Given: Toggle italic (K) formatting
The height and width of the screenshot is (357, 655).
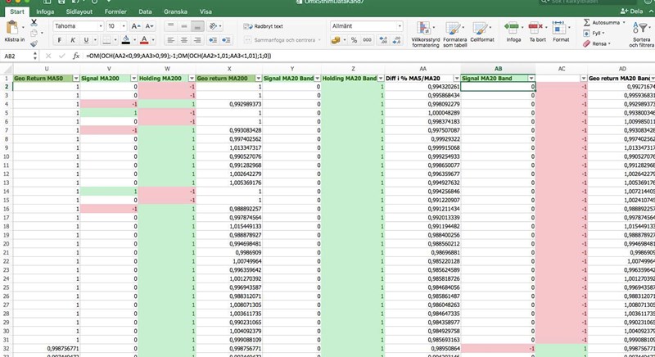Looking at the screenshot, I should [x=73, y=40].
